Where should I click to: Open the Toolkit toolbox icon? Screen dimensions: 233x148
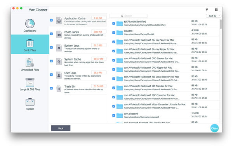[x=30, y=102]
